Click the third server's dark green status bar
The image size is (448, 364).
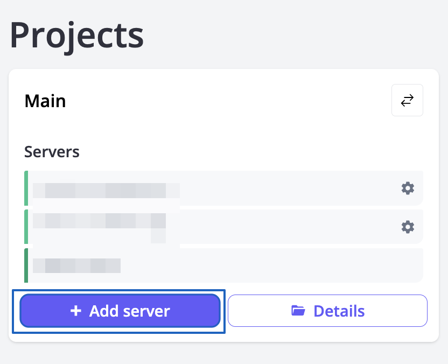[26, 265]
